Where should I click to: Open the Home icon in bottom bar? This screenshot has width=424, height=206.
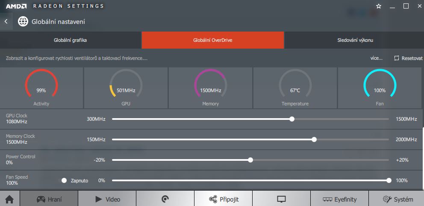(x=10, y=199)
